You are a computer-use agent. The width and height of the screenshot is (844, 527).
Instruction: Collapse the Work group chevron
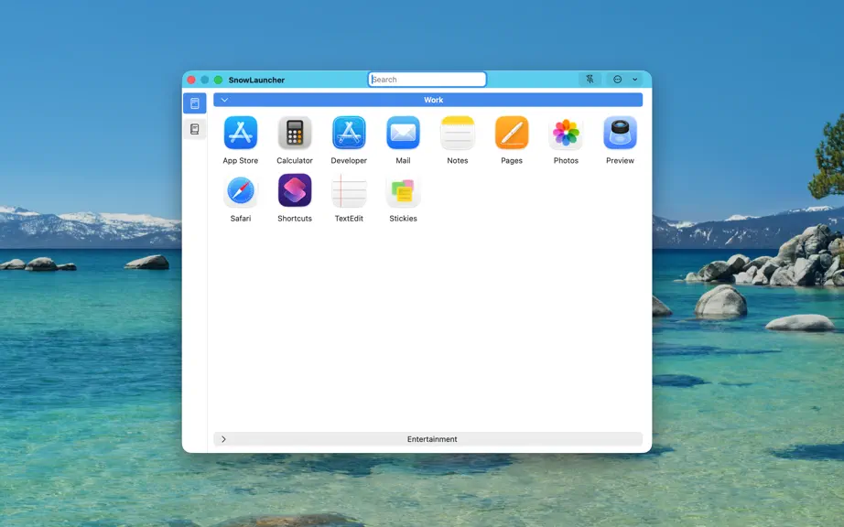[224, 100]
